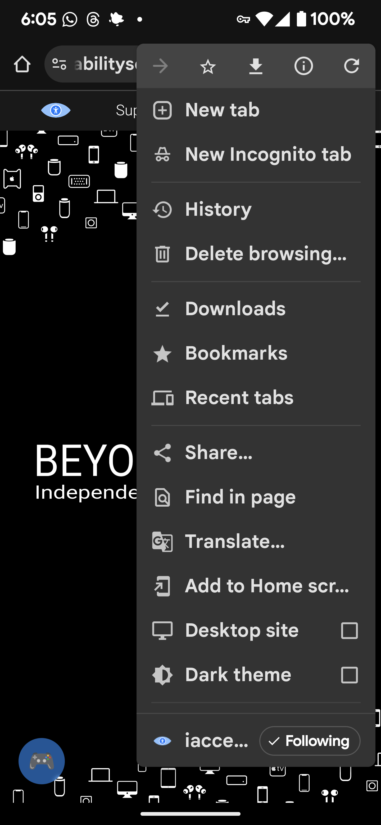Open History from the menu
This screenshot has width=381, height=825.
pyautogui.click(x=218, y=210)
